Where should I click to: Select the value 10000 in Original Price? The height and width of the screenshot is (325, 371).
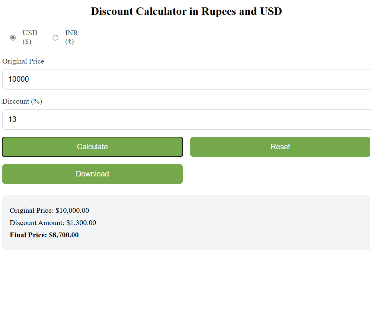[19, 79]
